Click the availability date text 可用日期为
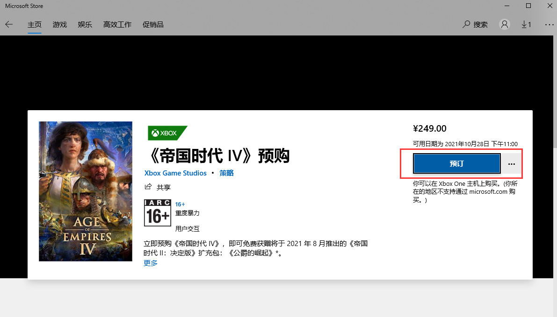The width and height of the screenshot is (557, 317). [465, 144]
